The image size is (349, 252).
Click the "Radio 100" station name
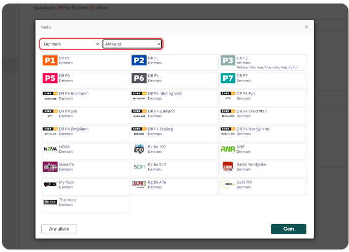tap(157, 147)
